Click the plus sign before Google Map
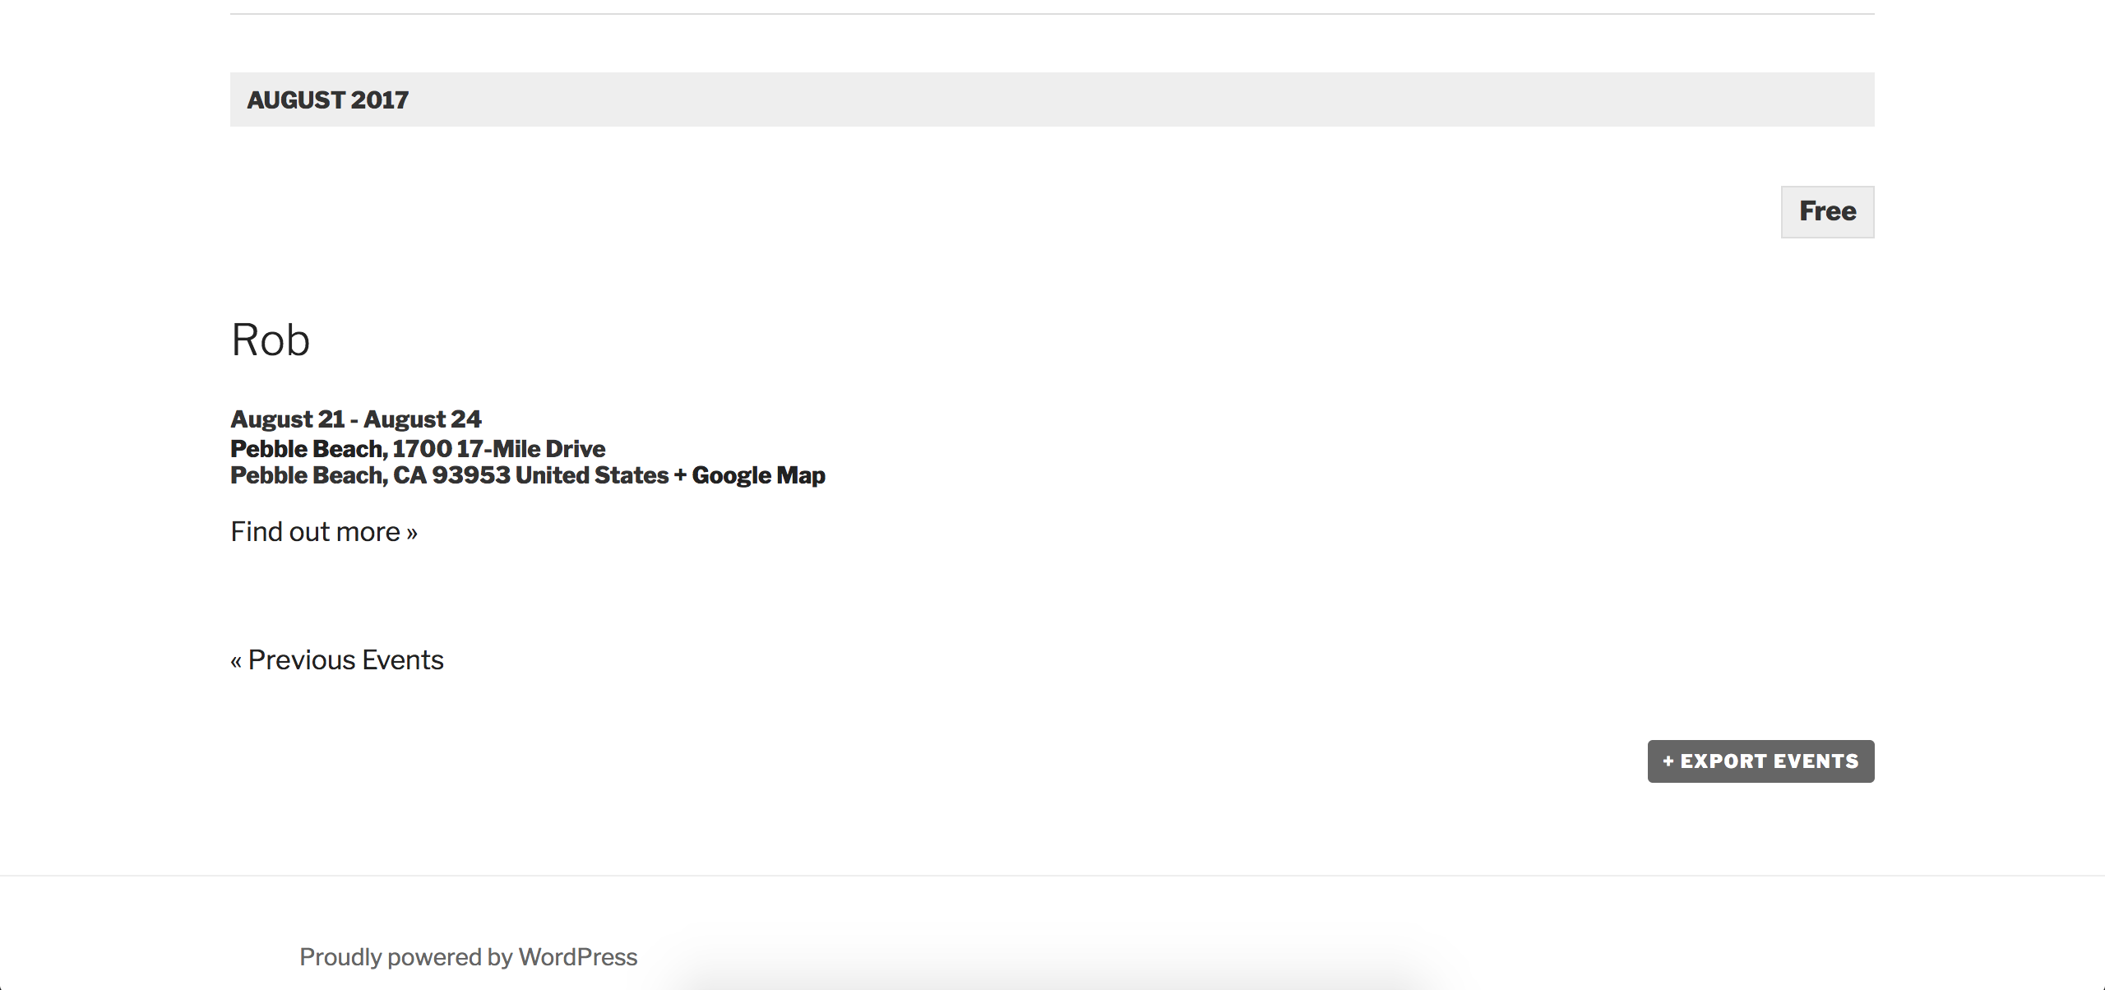 coord(680,475)
